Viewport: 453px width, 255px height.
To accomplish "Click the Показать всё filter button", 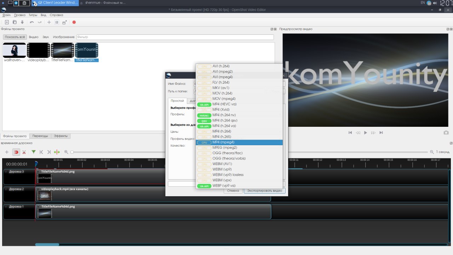I will tap(15, 37).
